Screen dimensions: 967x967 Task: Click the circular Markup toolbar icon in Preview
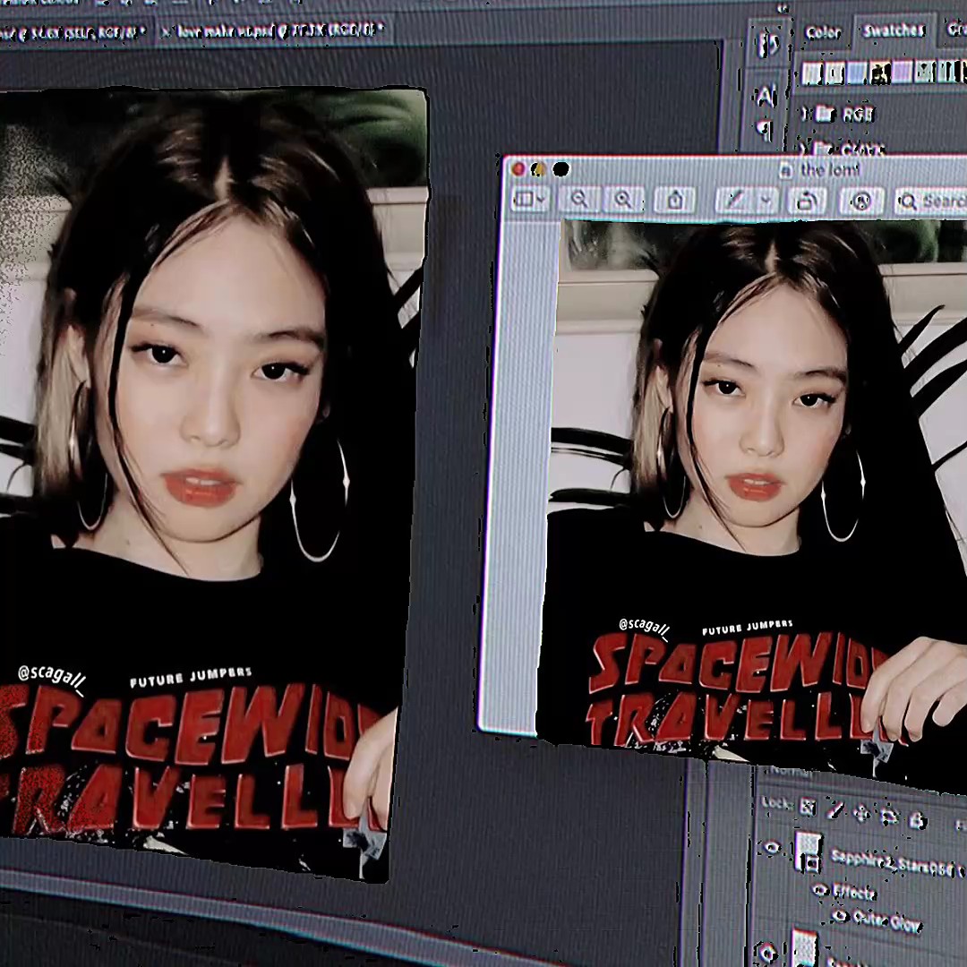(861, 201)
